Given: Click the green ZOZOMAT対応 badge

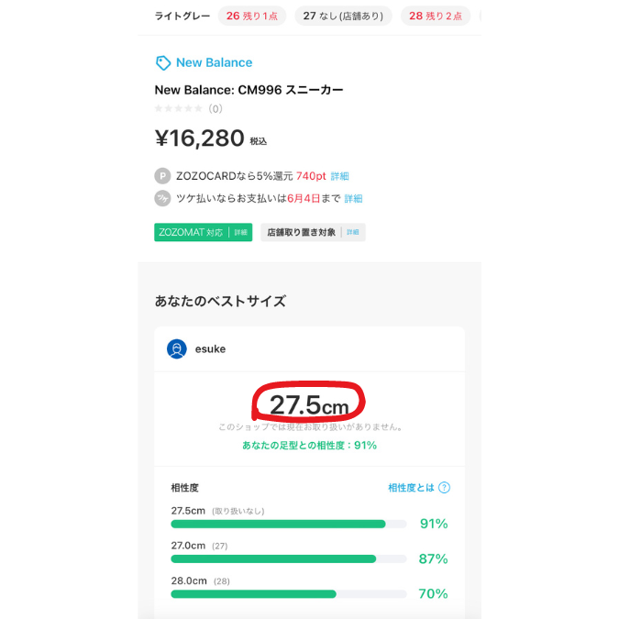Looking at the screenshot, I should (x=203, y=233).
